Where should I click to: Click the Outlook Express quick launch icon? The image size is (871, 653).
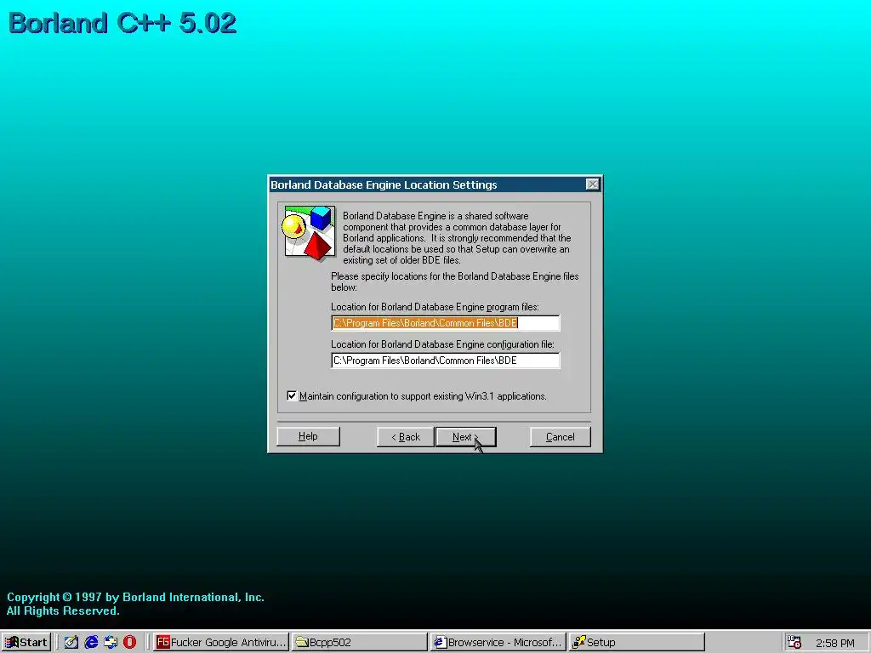click(x=111, y=643)
